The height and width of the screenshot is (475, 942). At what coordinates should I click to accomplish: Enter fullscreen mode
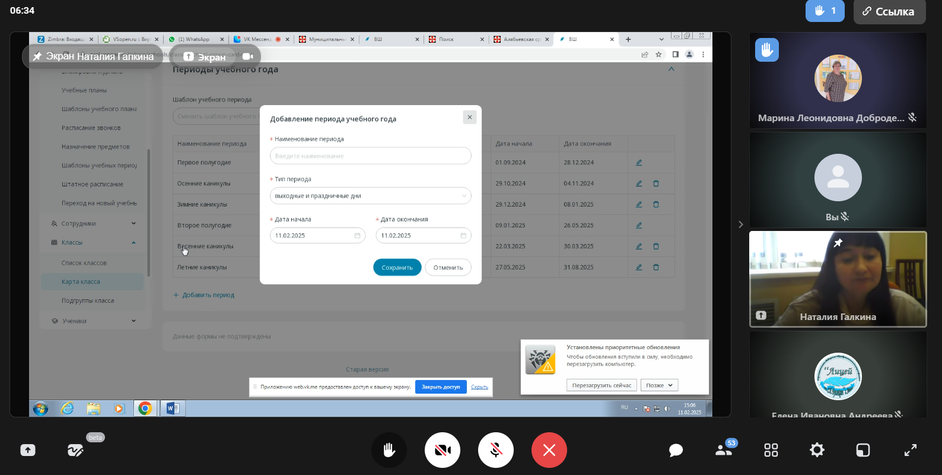point(910,450)
